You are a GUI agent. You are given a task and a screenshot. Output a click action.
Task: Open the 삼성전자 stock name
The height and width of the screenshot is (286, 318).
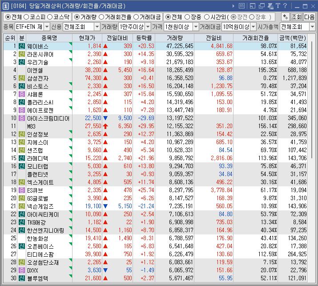38,78
